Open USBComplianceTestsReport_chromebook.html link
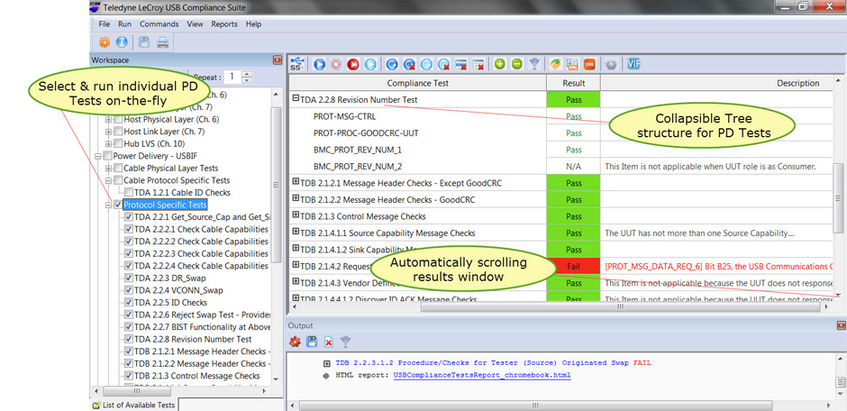The image size is (847, 411). coord(482,375)
